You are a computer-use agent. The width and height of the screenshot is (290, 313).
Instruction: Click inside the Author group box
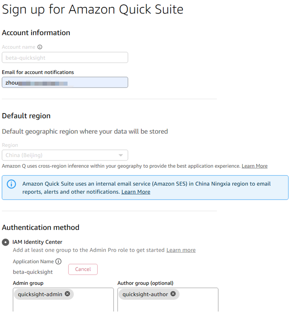(x=168, y=305)
